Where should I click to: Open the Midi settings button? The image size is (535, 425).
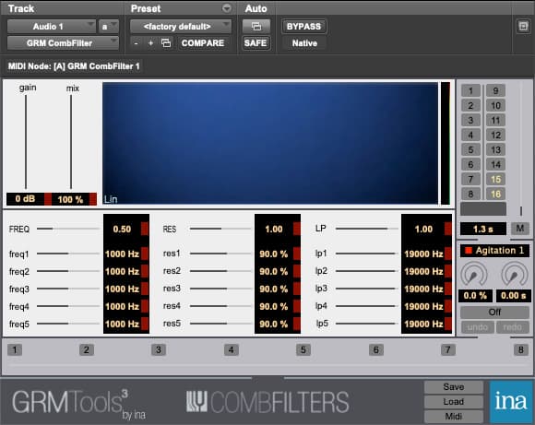454,416
